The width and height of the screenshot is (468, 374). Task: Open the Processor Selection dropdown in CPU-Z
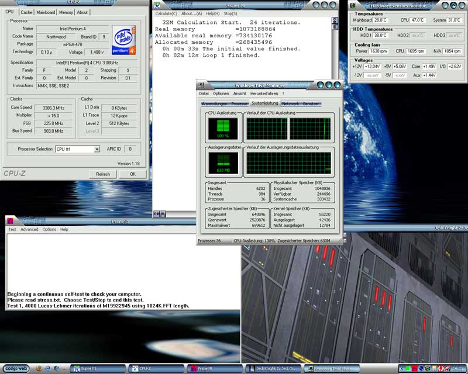coord(97,149)
